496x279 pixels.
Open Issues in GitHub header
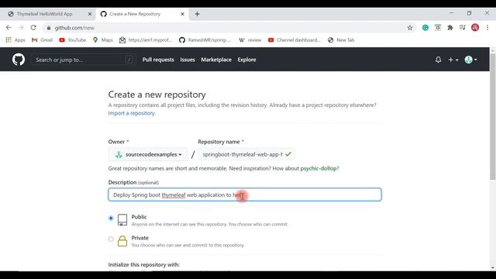click(x=188, y=60)
